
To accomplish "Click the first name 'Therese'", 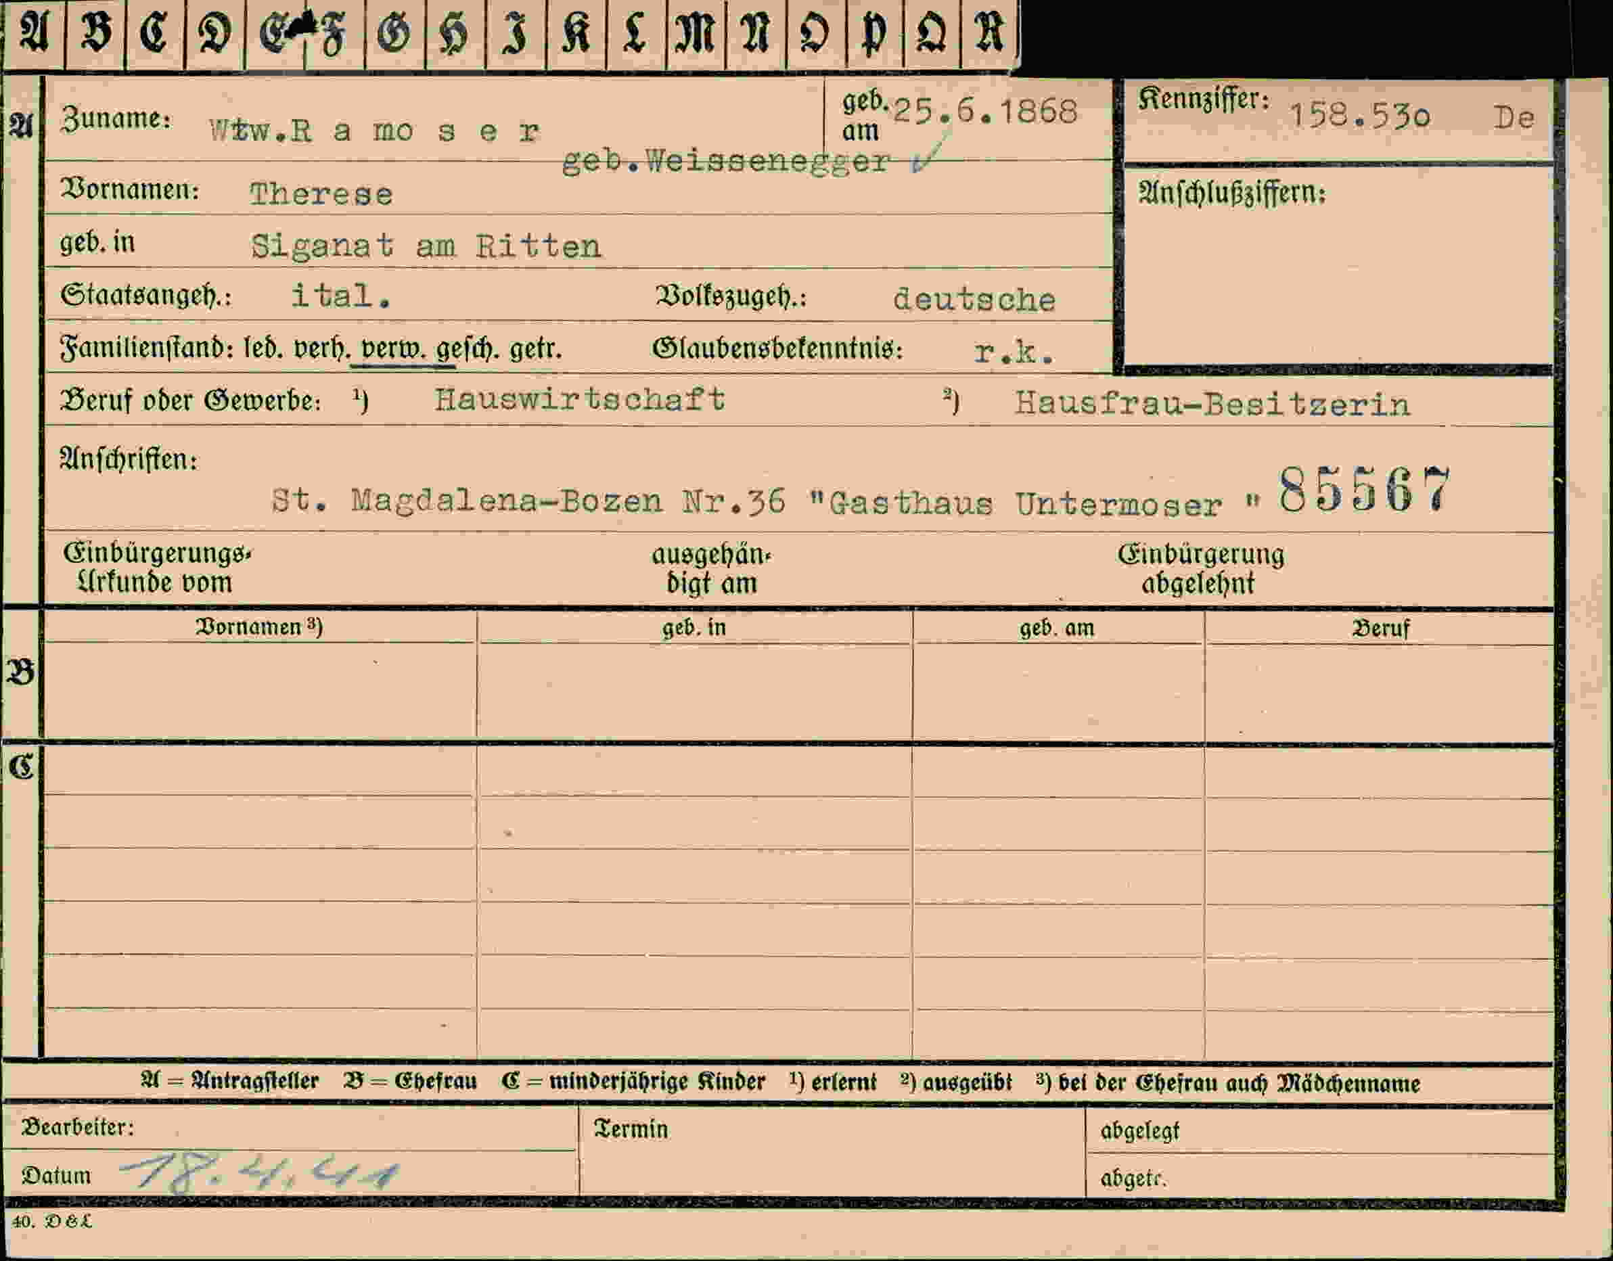I will click(x=321, y=194).
